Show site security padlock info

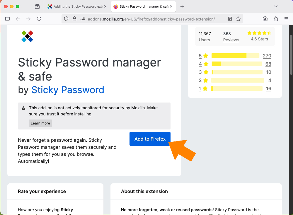(x=74, y=19)
